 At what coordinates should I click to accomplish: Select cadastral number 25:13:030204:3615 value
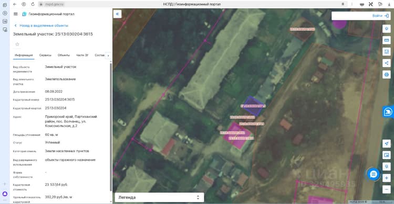(60, 99)
